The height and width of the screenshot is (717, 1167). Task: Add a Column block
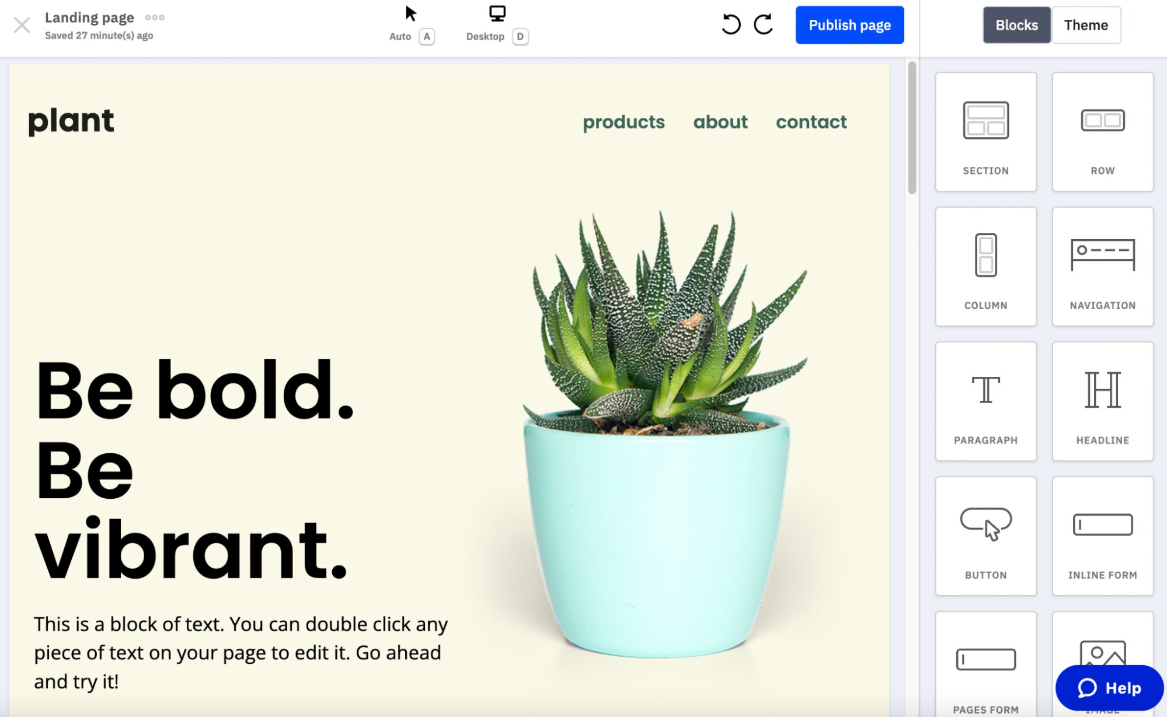tap(985, 266)
